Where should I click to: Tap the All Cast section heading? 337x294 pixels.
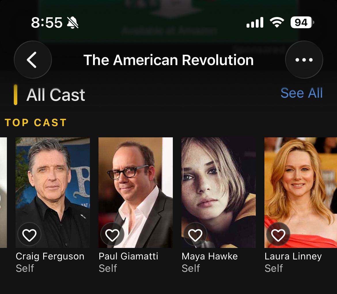coord(56,95)
